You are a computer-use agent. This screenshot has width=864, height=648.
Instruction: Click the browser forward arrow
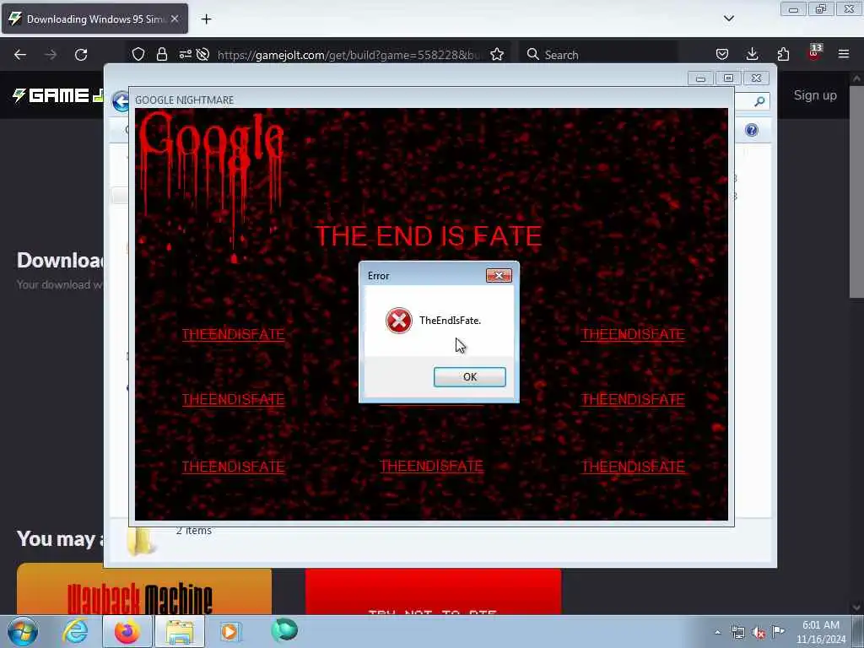point(51,55)
